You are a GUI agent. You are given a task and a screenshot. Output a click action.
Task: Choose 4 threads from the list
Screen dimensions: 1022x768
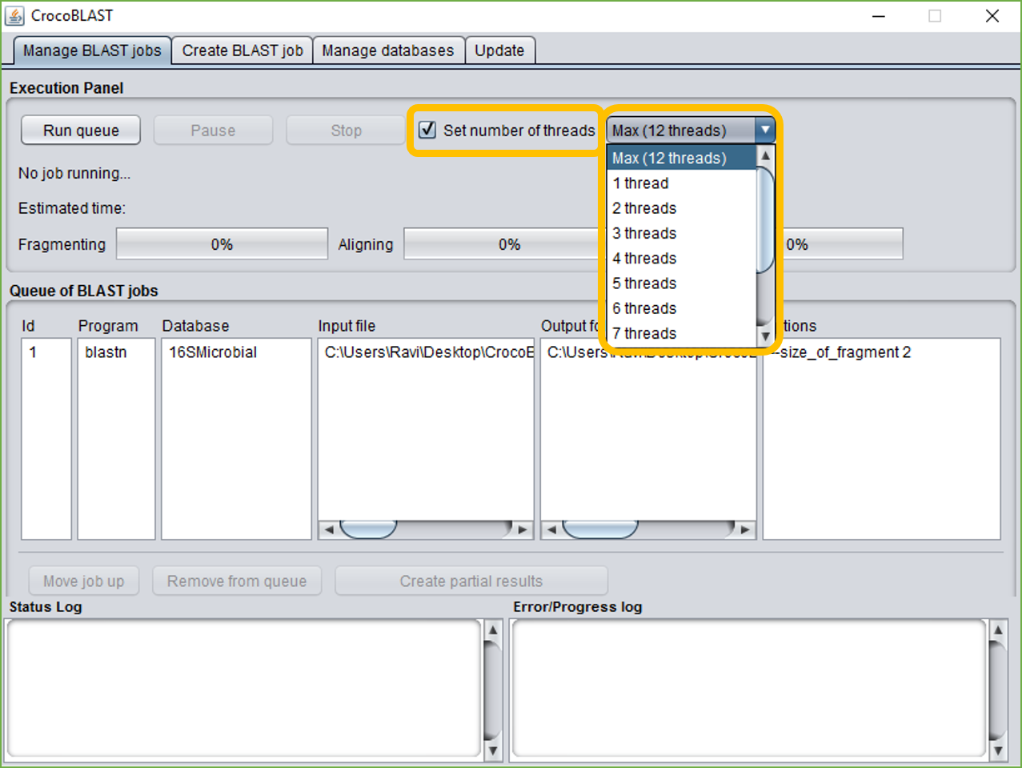pyautogui.click(x=681, y=258)
